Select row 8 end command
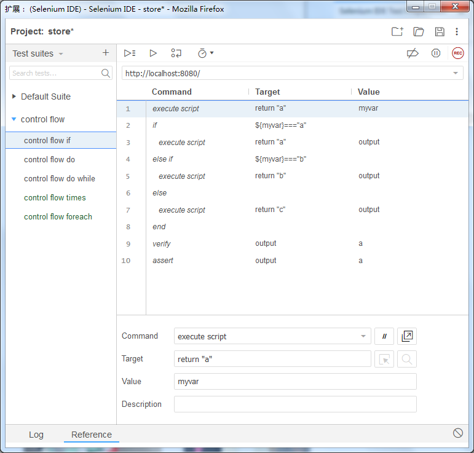Viewport: 474px width, 453px height. tap(293, 227)
